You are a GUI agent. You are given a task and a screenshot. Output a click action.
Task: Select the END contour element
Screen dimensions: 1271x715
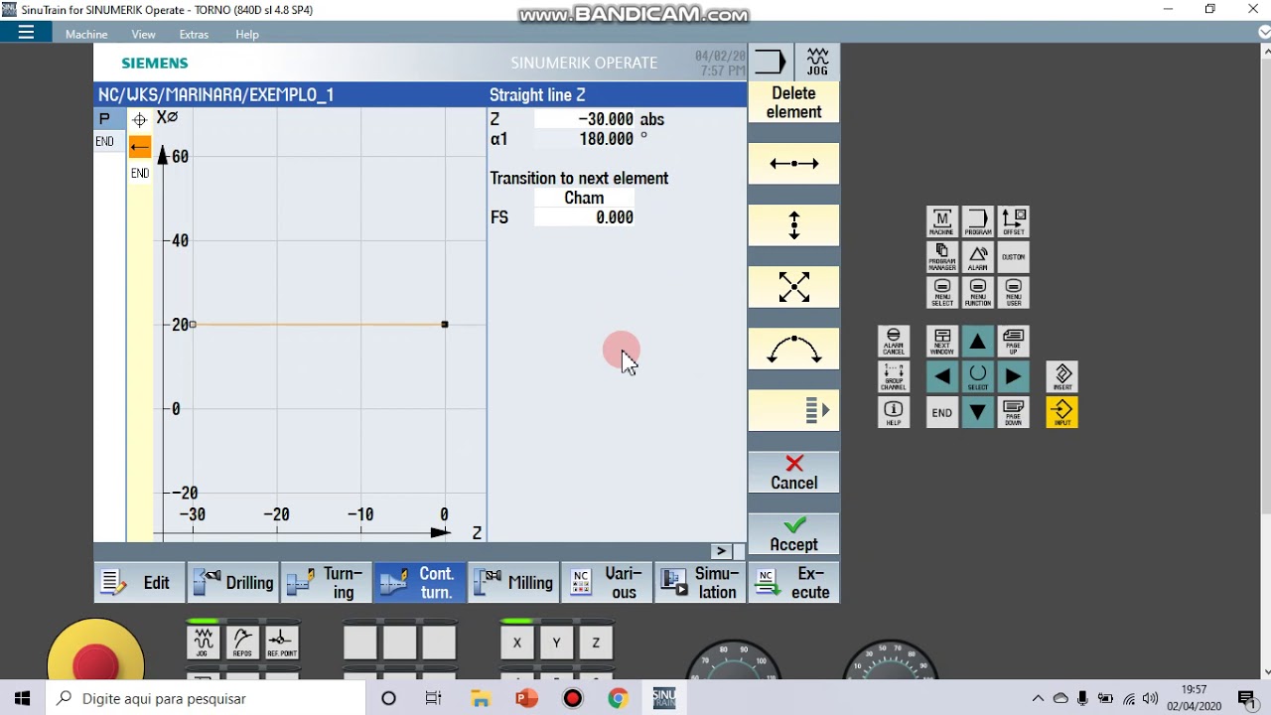[x=140, y=174]
